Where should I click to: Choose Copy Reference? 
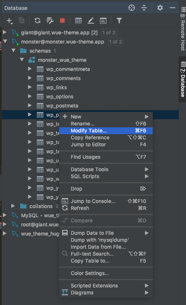pyautogui.click(x=106, y=138)
